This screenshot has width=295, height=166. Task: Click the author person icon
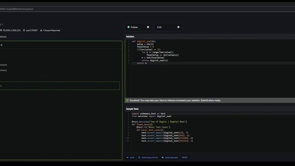(24, 30)
